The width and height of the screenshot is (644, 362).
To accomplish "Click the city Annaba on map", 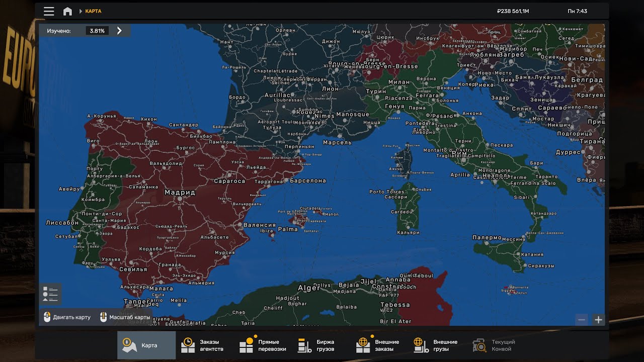I will [397, 280].
